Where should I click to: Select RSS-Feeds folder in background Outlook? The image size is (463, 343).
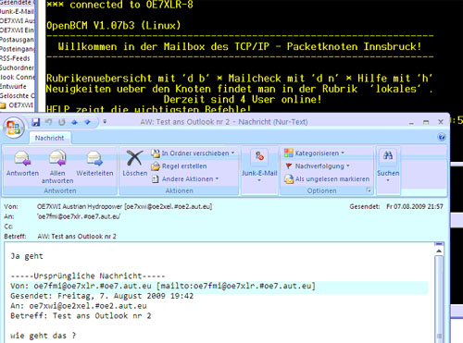pos(15,58)
